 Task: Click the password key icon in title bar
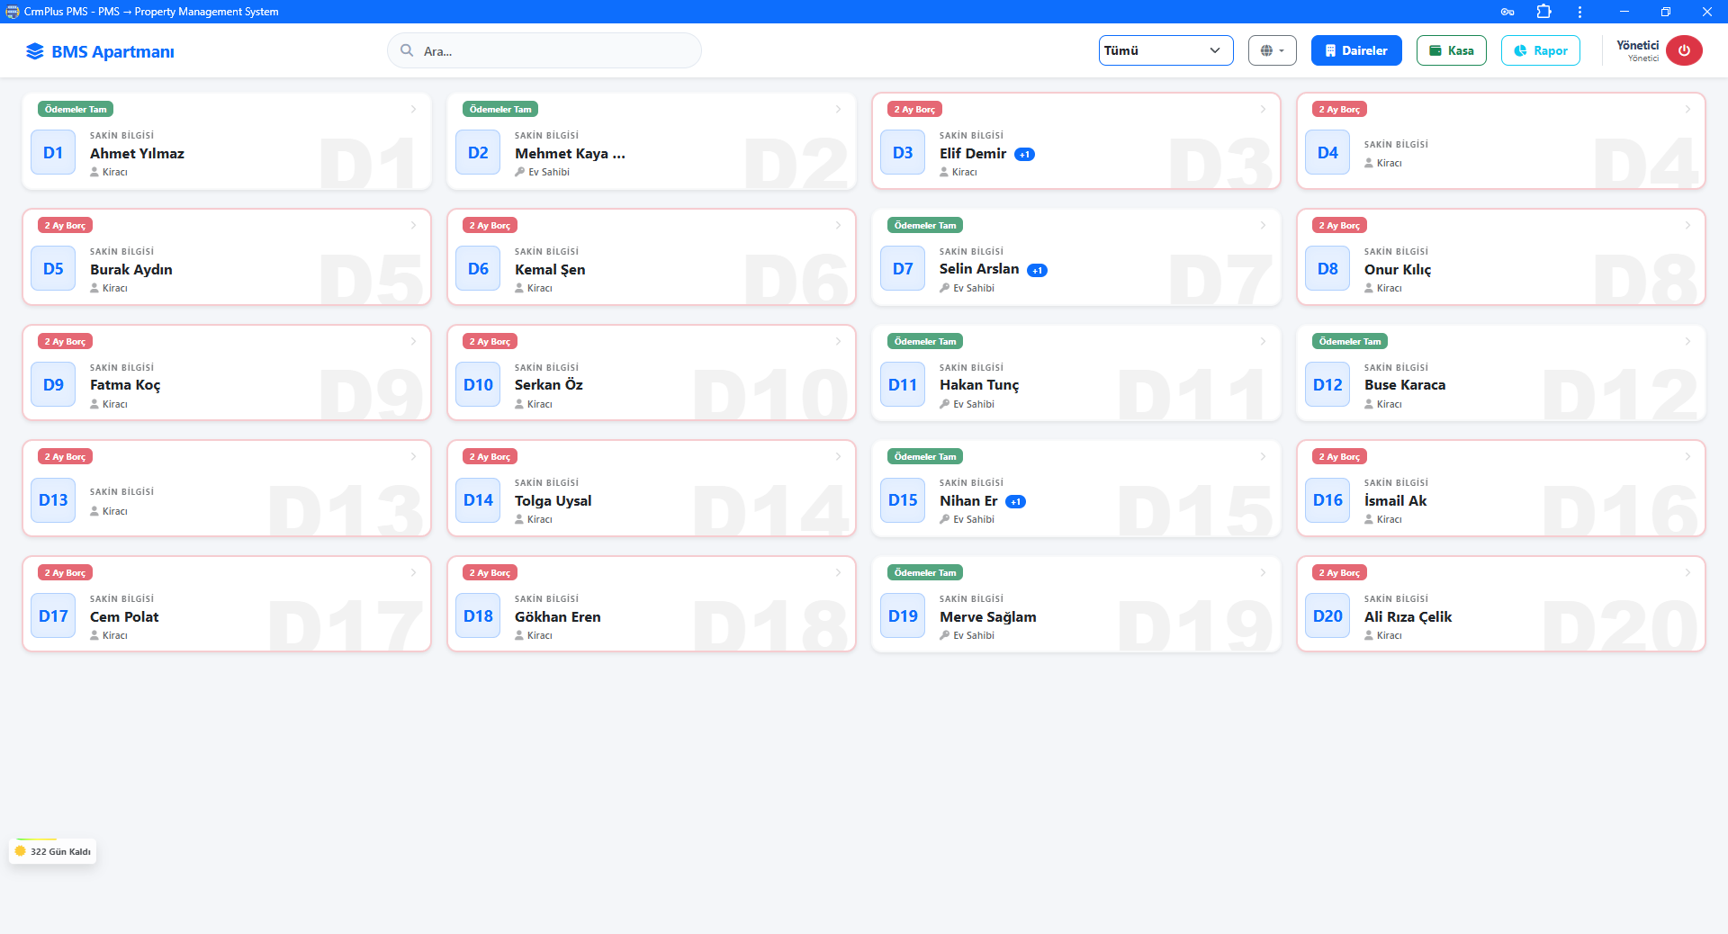(x=1507, y=12)
